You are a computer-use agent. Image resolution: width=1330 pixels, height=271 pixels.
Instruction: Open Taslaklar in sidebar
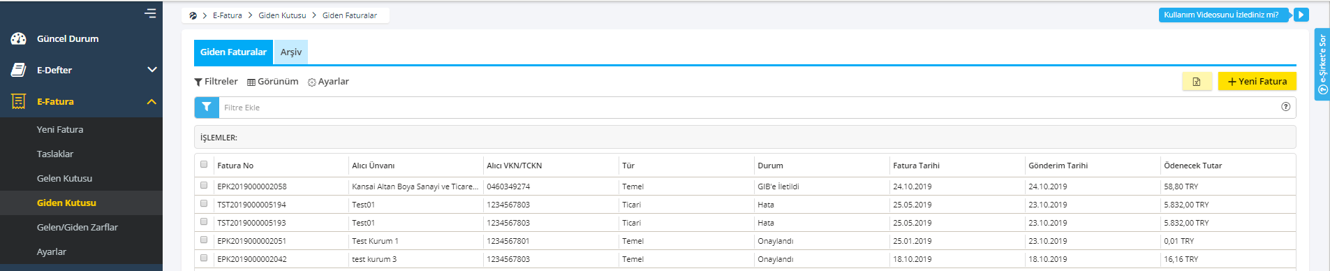click(55, 154)
